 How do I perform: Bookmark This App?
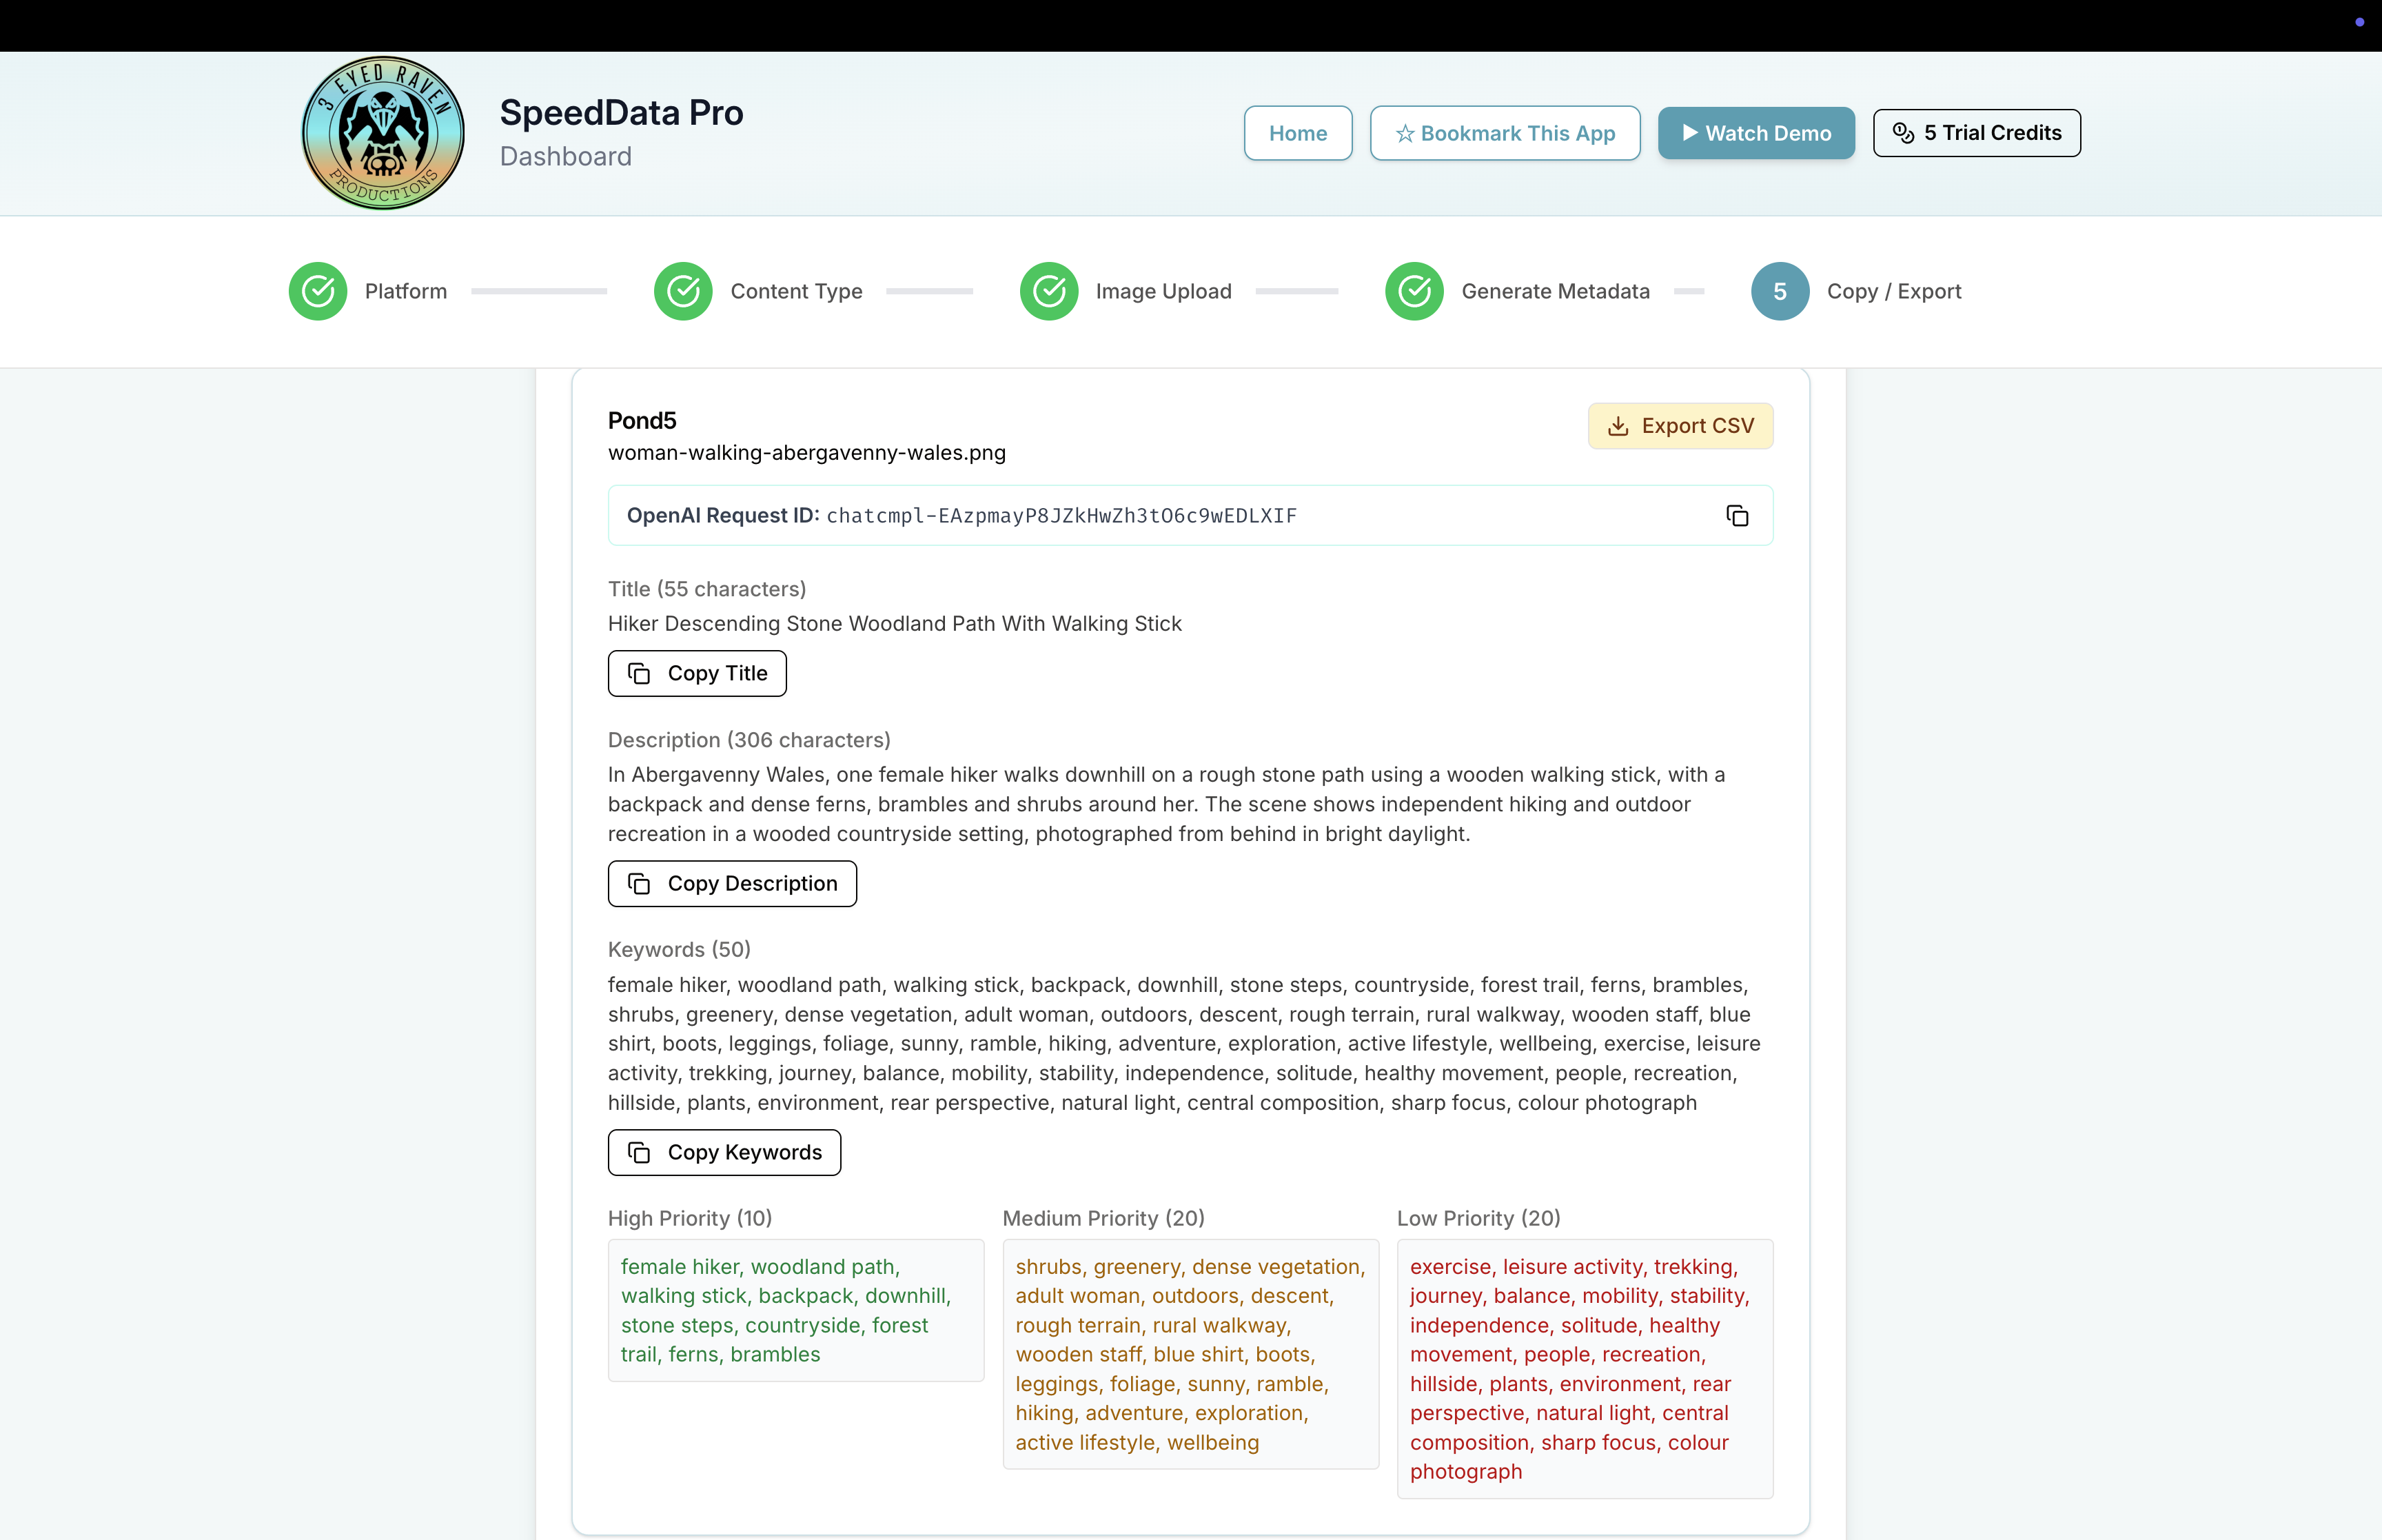[1505, 133]
